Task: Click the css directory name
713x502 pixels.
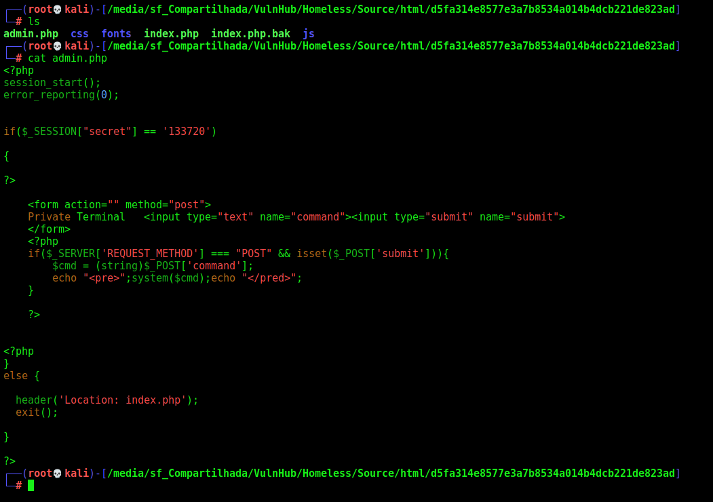Action: (x=79, y=34)
